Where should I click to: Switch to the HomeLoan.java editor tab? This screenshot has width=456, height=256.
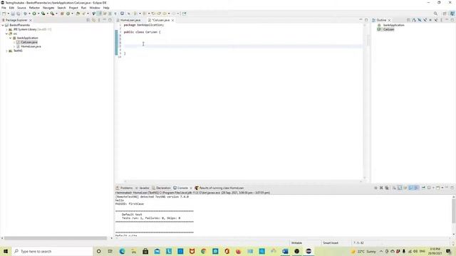130,21
